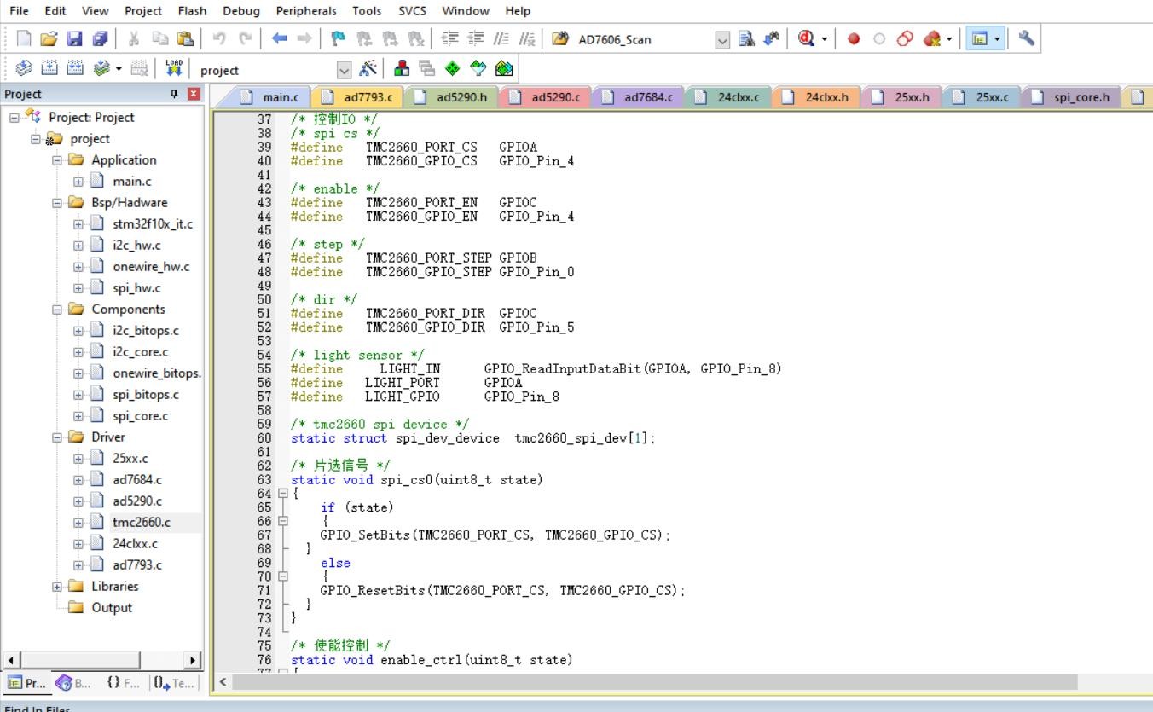1153x712 pixels.
Task: Rebuild all target files icon
Action: pos(75,69)
